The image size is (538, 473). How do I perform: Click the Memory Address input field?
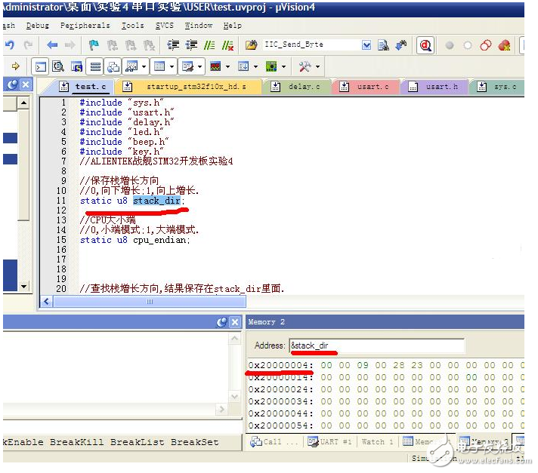376,346
